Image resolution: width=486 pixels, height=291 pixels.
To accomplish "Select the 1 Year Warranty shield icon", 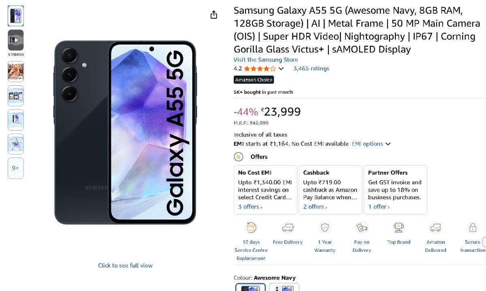I will tap(324, 228).
